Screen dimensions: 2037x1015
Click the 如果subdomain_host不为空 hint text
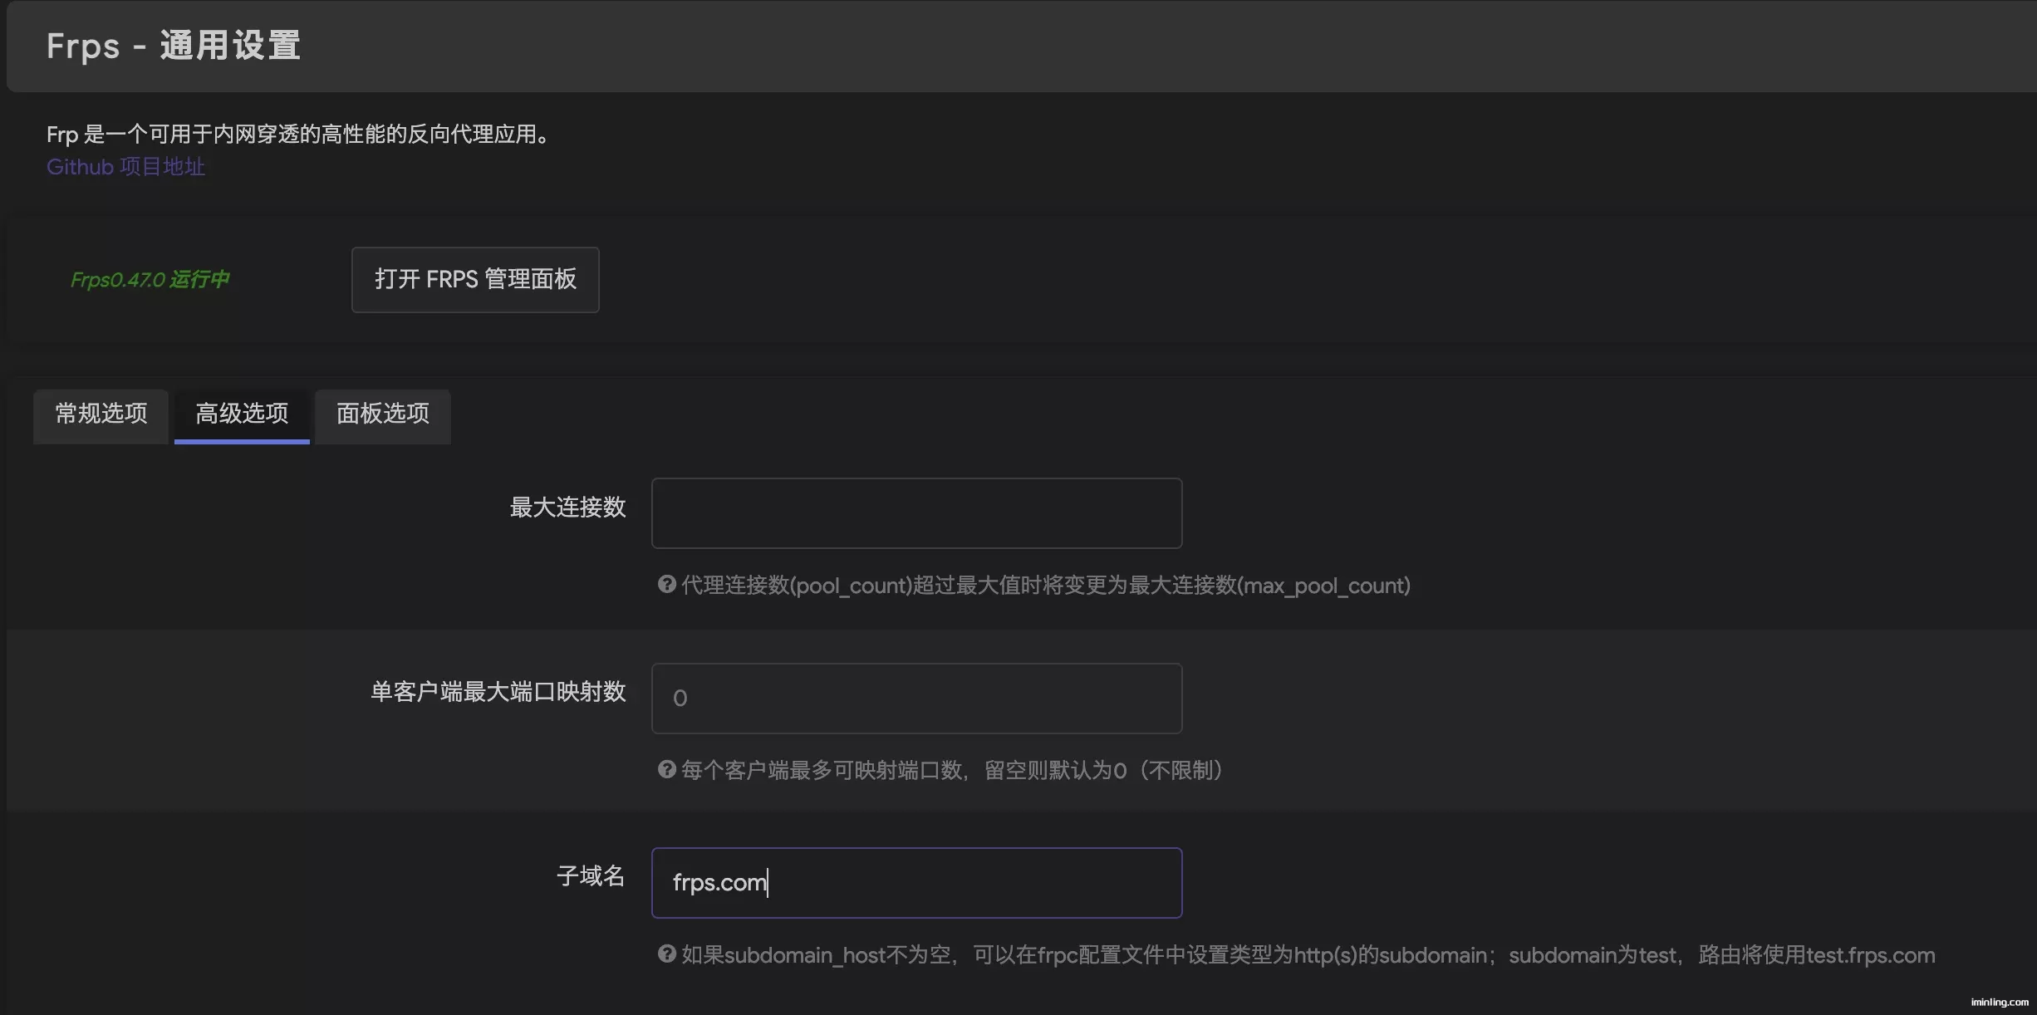click(1308, 955)
